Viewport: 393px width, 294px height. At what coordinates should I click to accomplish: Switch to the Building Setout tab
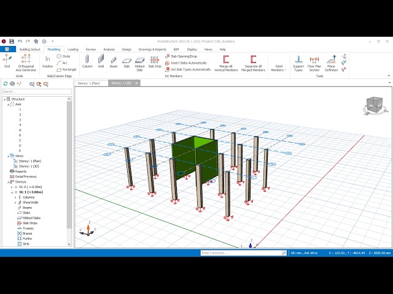click(x=30, y=50)
